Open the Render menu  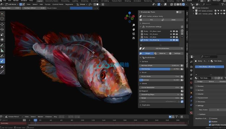click(16, 1)
